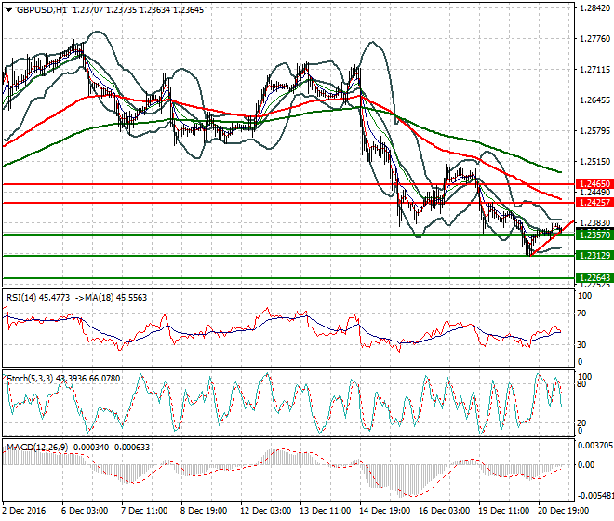Select the 1.24257 red resistance price label
The height and width of the screenshot is (521, 614).
coord(594,203)
